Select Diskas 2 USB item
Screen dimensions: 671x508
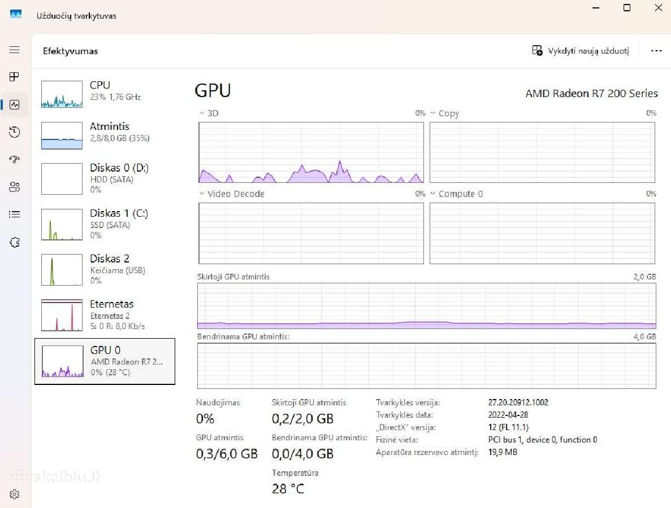coord(105,270)
